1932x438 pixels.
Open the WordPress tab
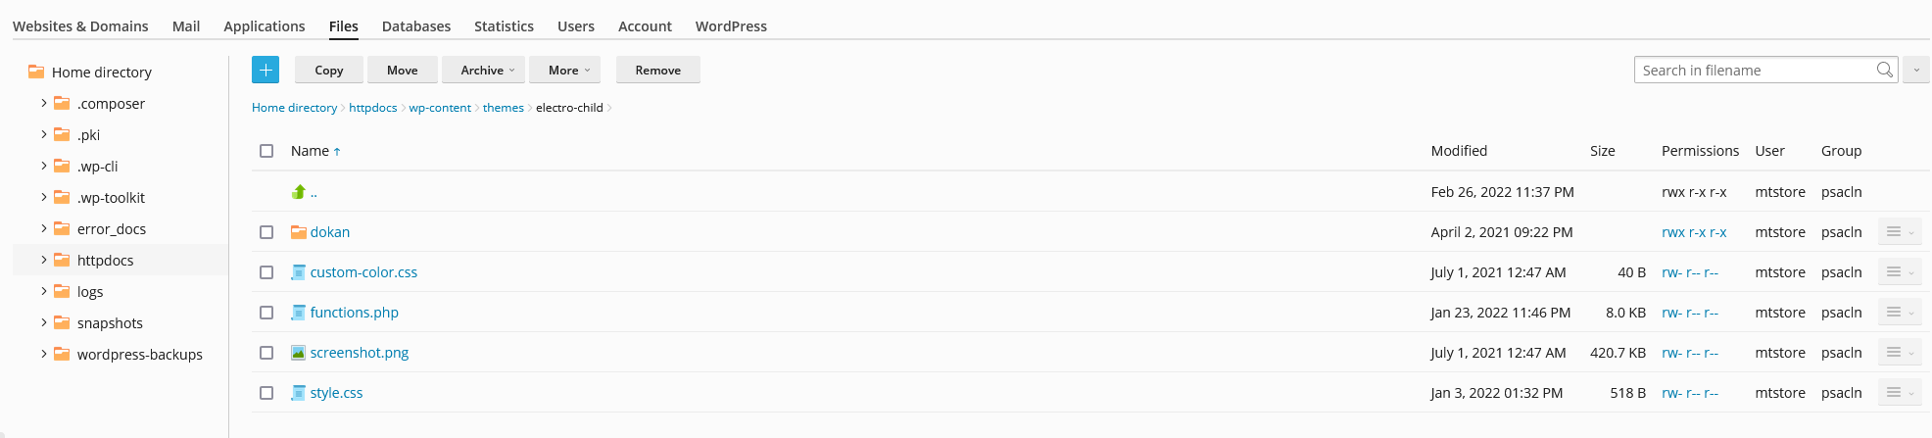click(731, 26)
